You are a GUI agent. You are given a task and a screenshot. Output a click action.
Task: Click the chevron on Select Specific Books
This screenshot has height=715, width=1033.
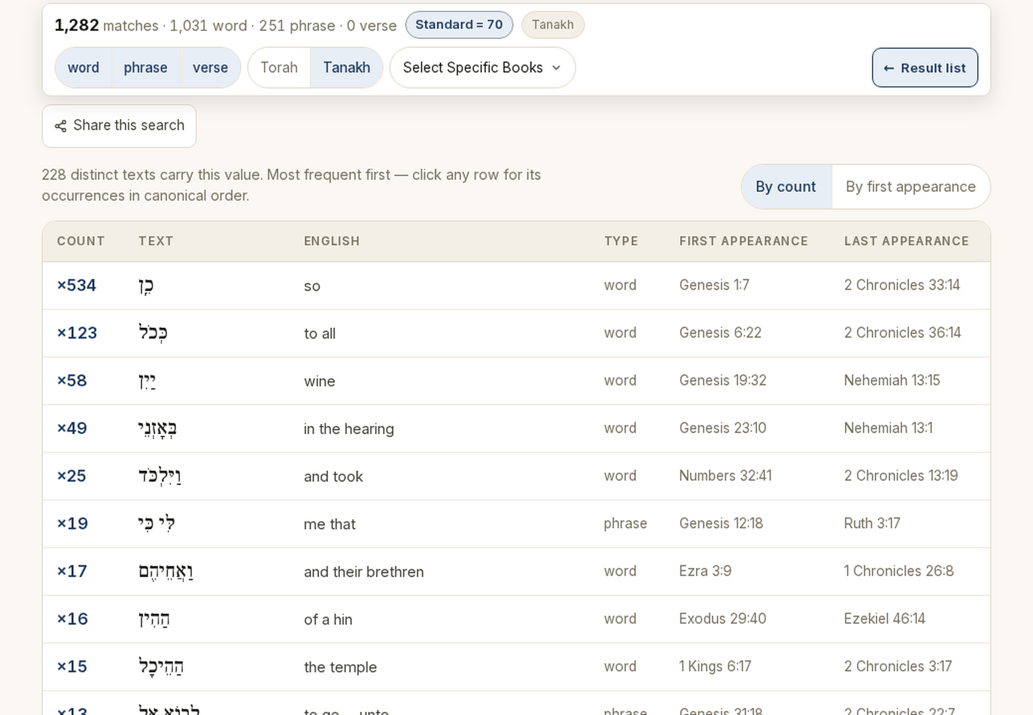[x=556, y=68]
